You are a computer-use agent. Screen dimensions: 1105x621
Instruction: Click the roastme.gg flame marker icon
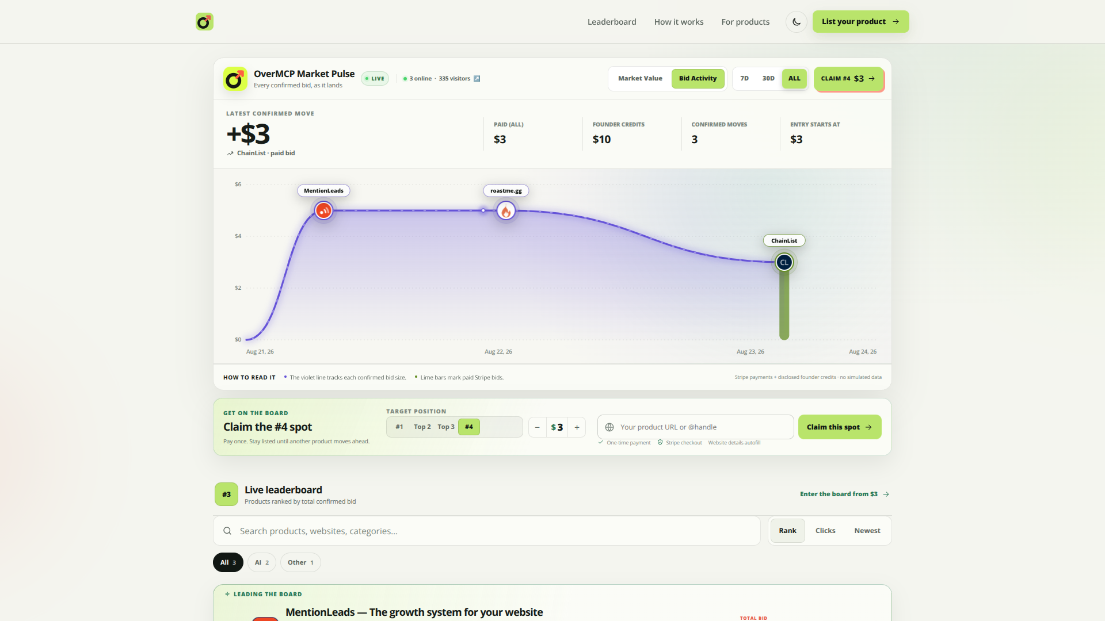coord(506,211)
